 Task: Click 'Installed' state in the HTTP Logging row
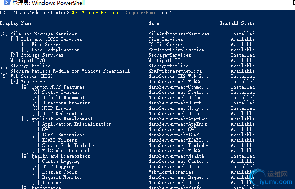243,166
